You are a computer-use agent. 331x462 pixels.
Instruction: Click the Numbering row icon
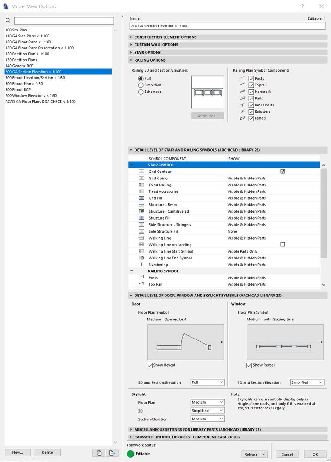pyautogui.click(x=141, y=265)
